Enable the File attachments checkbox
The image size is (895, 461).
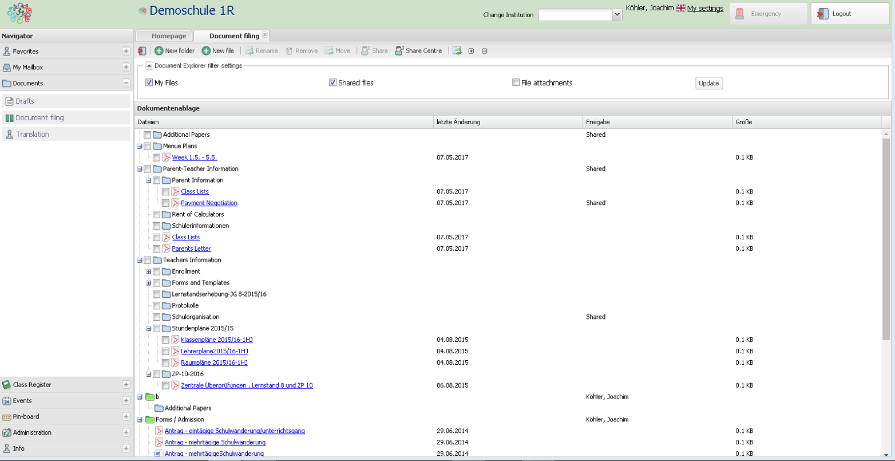tap(516, 83)
